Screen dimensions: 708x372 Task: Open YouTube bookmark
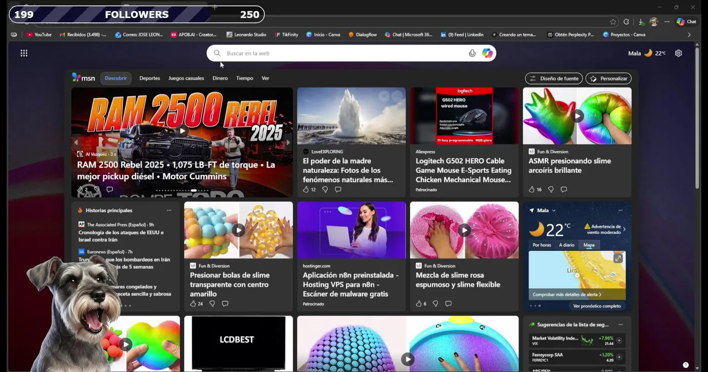(39, 35)
